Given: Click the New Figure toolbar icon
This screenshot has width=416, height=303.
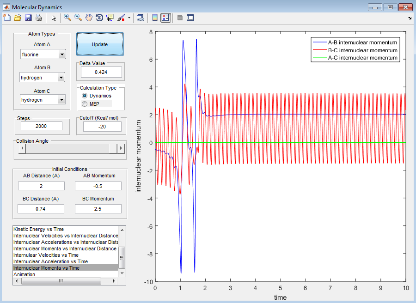Looking at the screenshot, I should (6, 18).
